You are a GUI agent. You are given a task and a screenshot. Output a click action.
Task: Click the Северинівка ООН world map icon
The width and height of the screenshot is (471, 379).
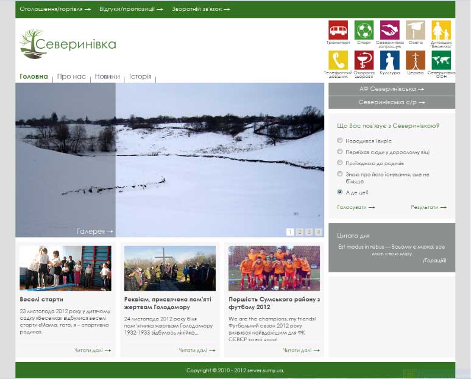coord(441,60)
